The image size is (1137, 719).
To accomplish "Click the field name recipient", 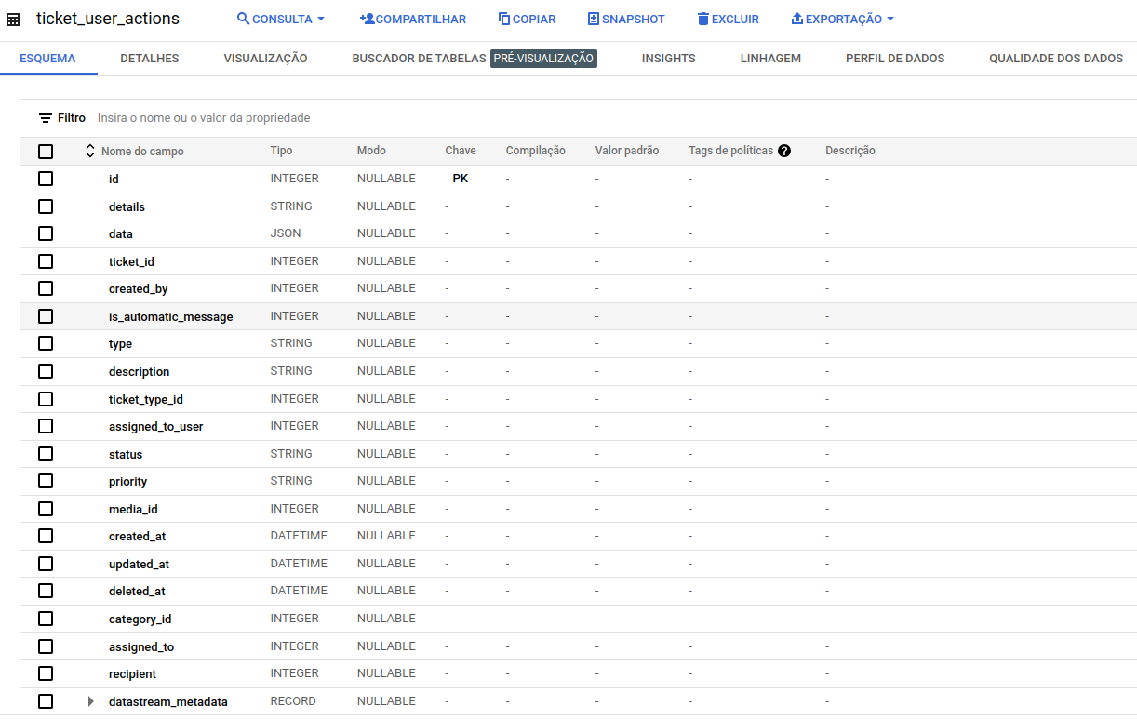I will 132,674.
